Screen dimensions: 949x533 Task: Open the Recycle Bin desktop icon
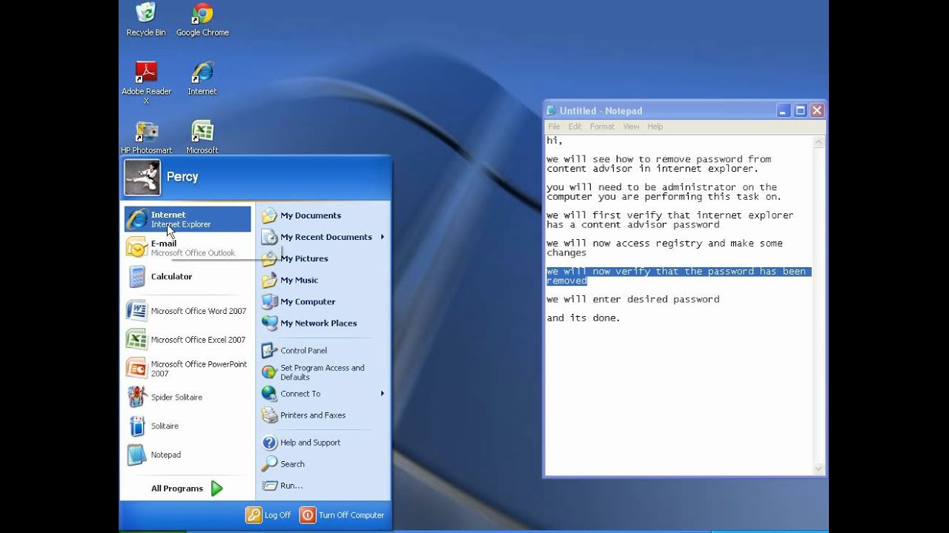tap(146, 19)
